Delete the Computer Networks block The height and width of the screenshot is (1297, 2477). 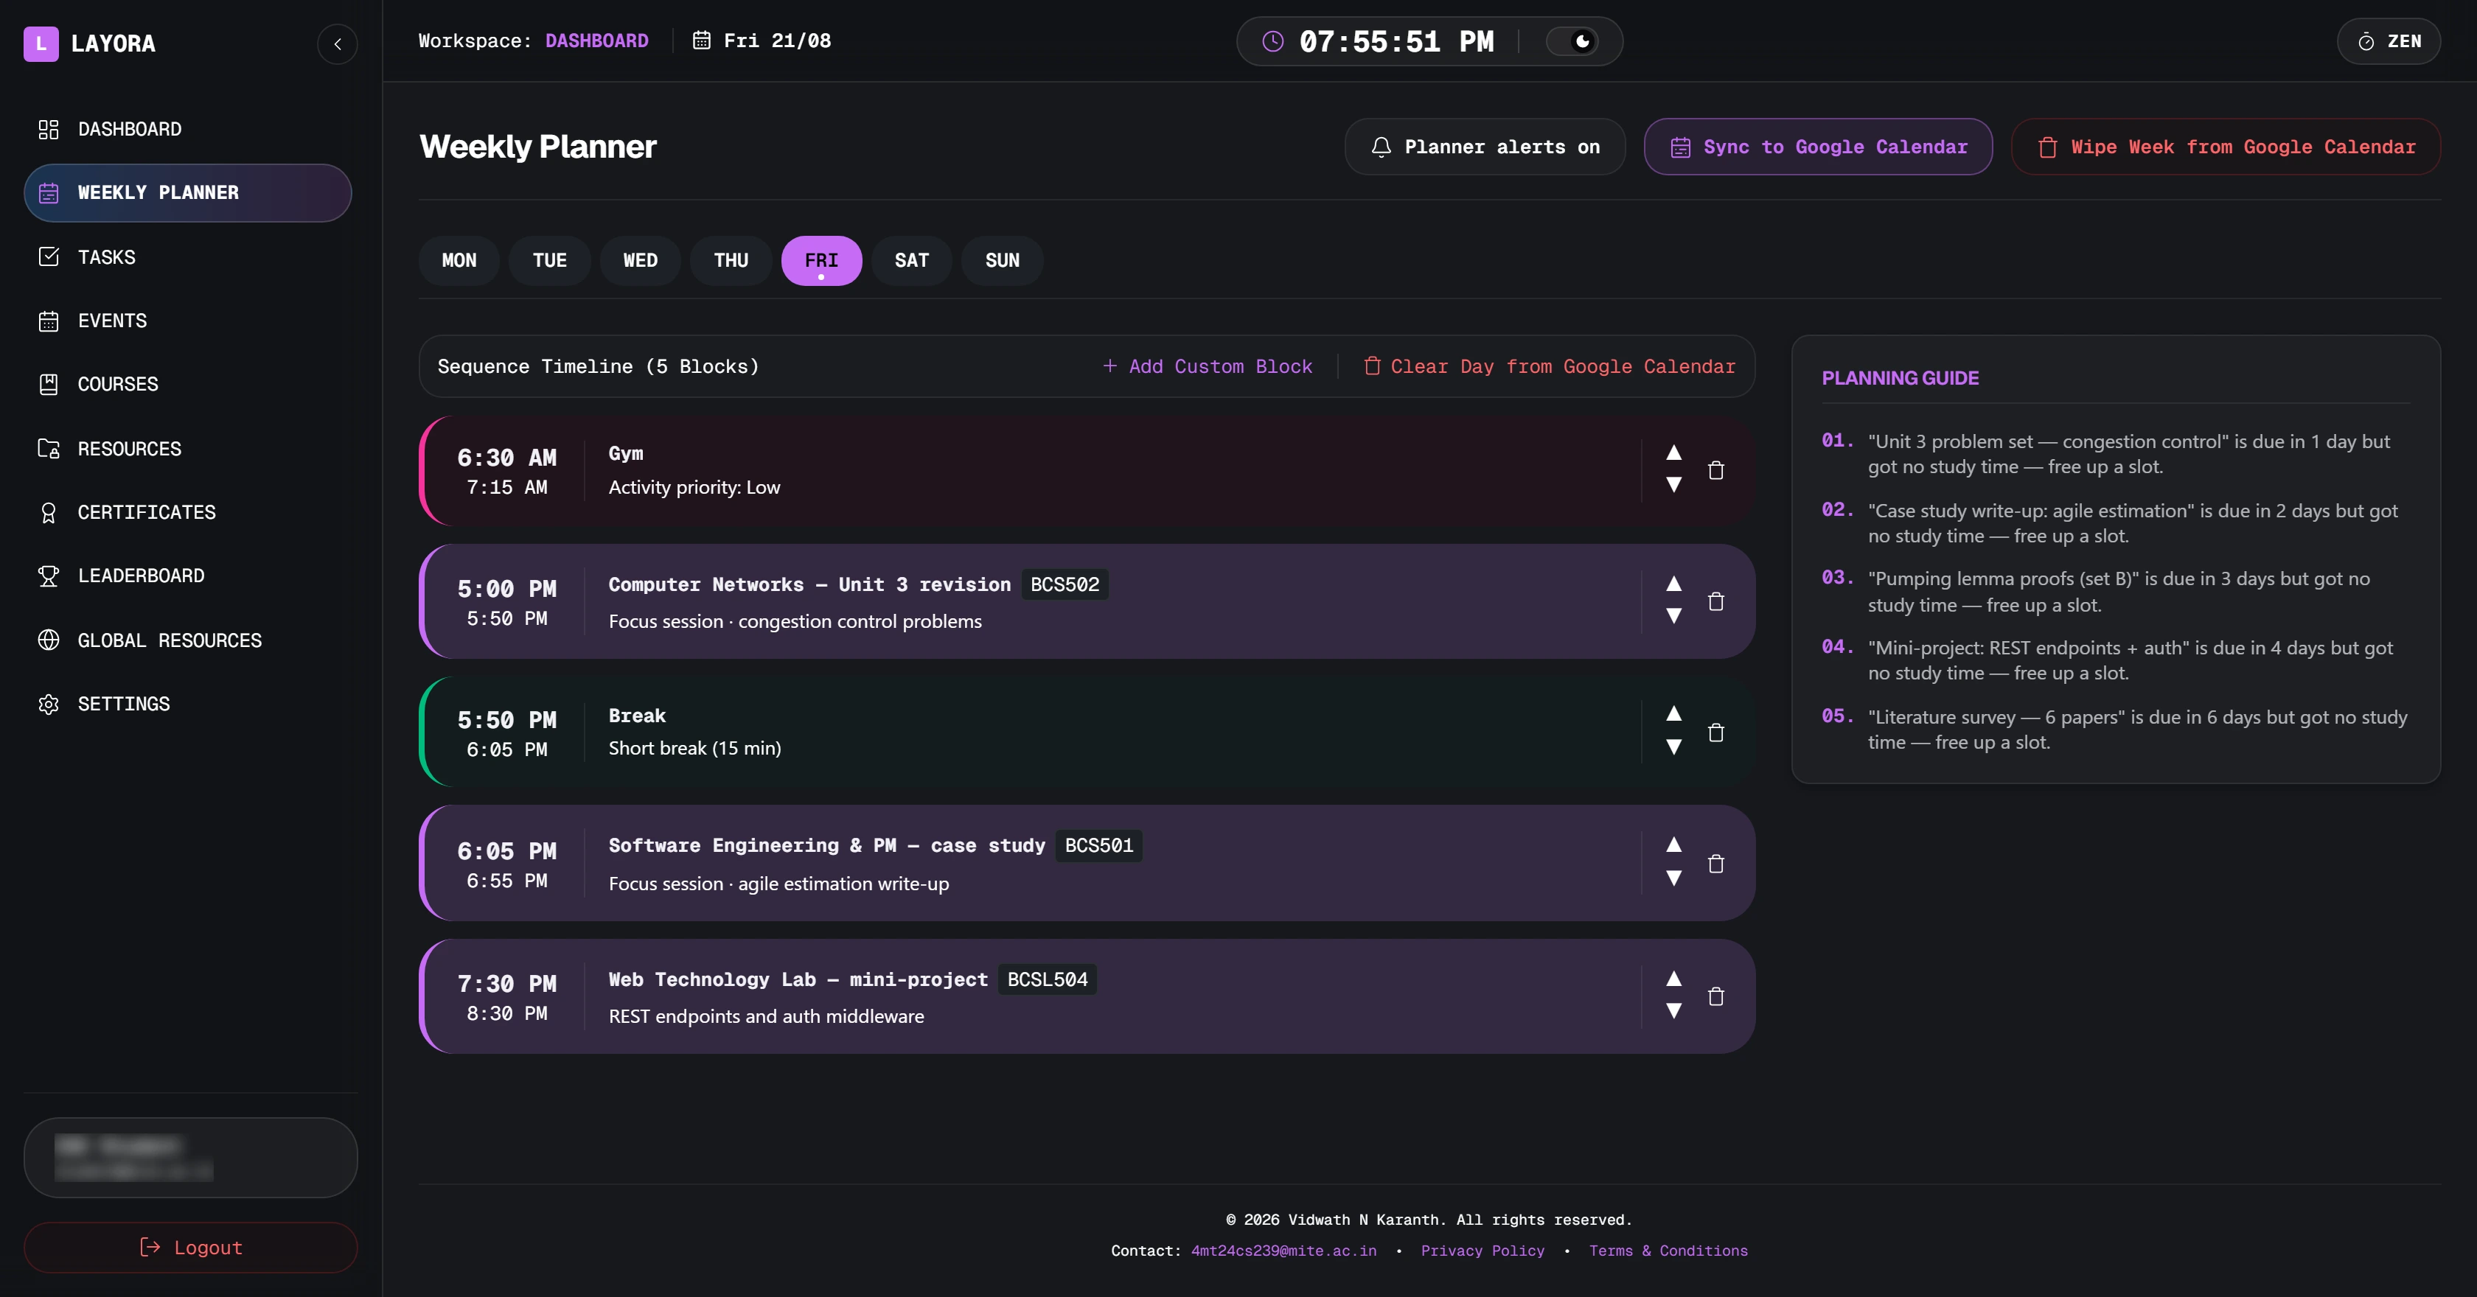[x=1715, y=602]
